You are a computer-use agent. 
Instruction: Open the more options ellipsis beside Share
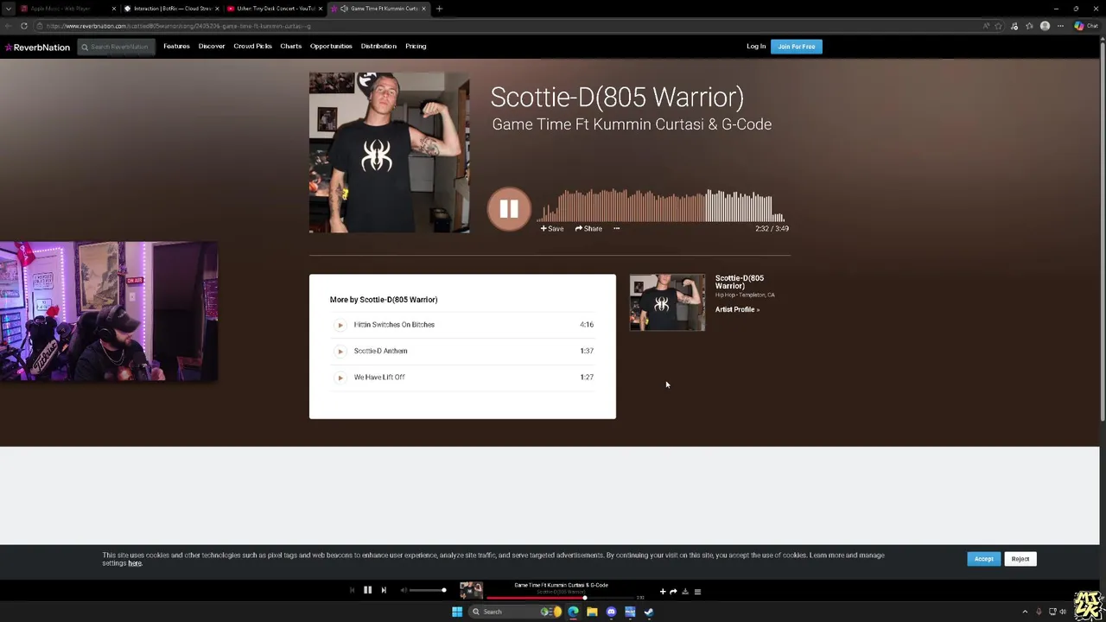click(616, 229)
